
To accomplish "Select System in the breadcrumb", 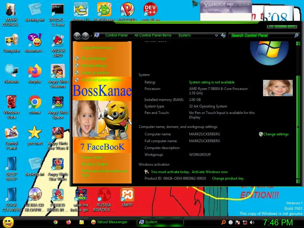I will (x=184, y=35).
